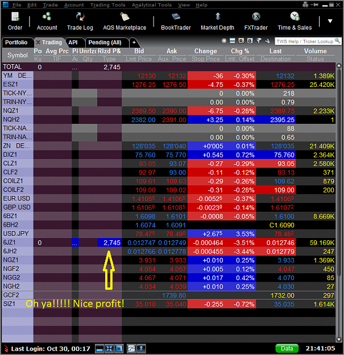Open the chart icon in status bar

[131, 348]
